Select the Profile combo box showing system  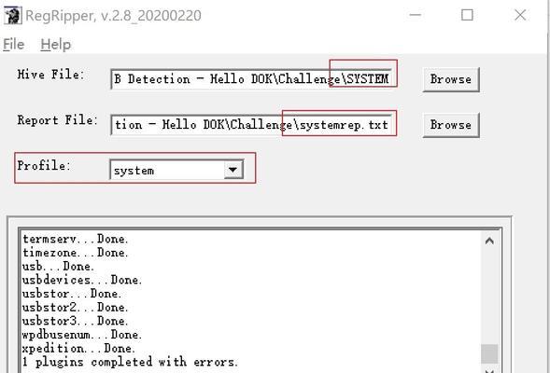pos(176,170)
